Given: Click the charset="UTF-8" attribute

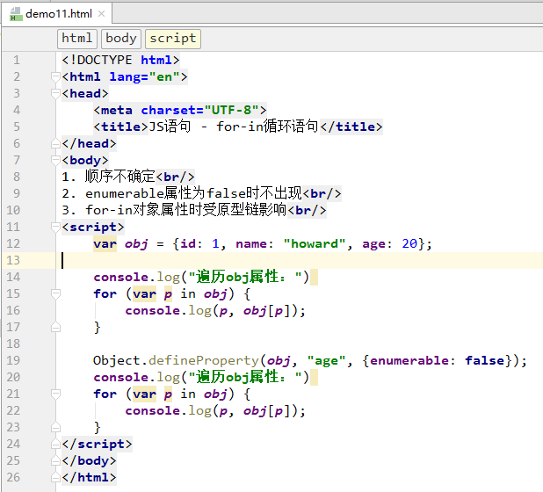Looking at the screenshot, I should coord(200,110).
